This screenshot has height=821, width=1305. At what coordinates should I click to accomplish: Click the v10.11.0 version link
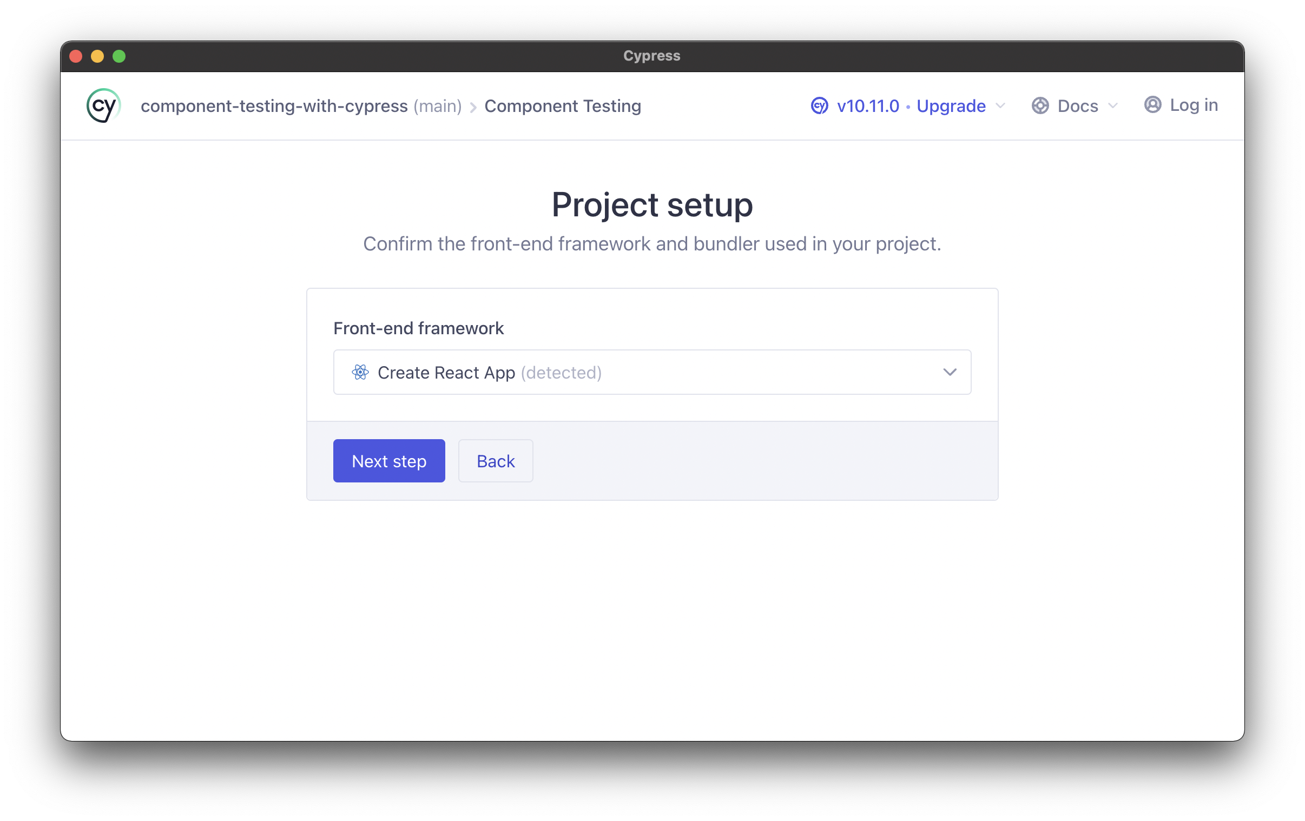point(868,106)
